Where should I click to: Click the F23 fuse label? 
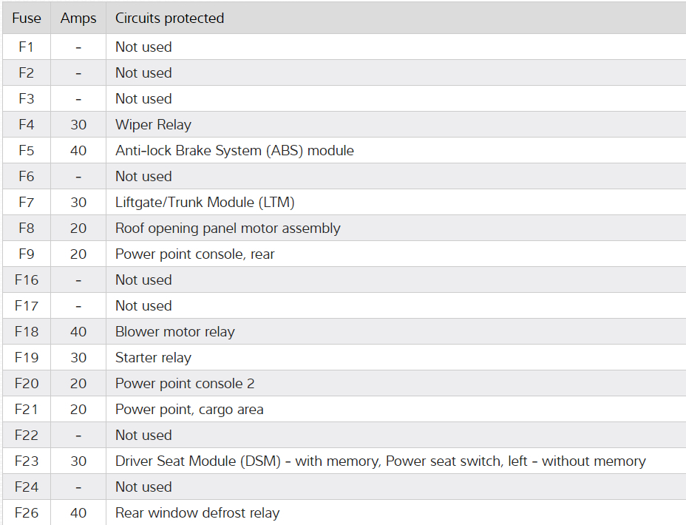(27, 461)
